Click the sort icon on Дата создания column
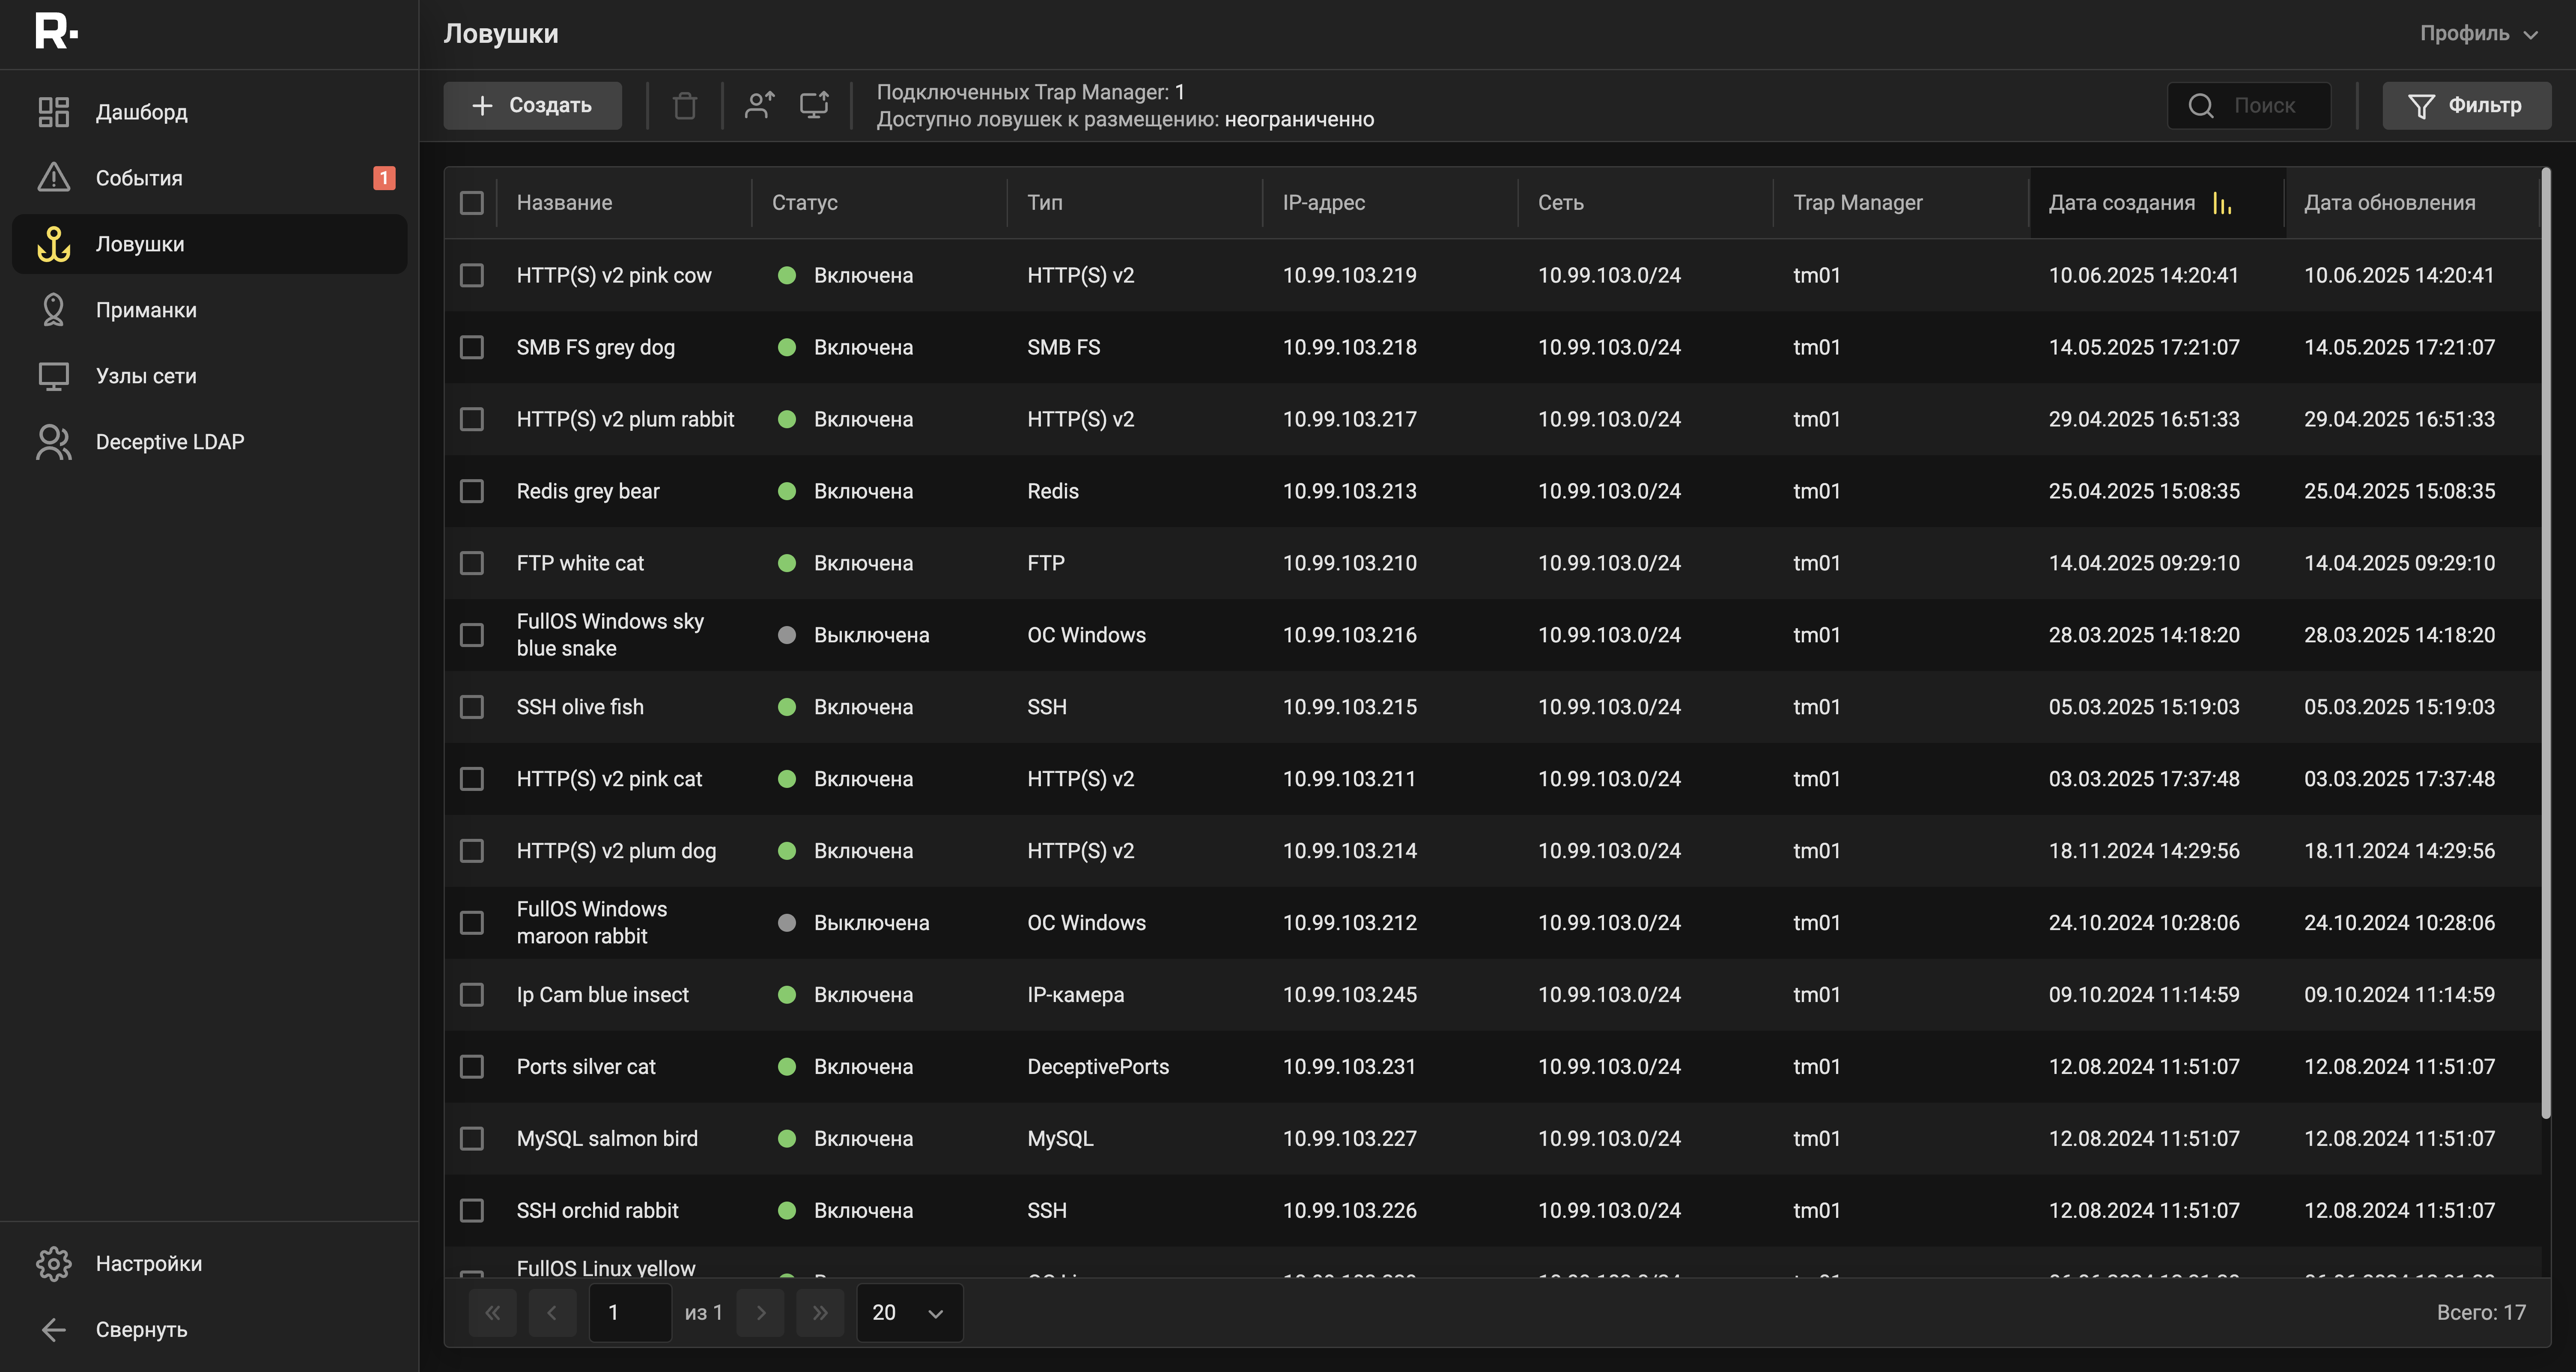Image resolution: width=2576 pixels, height=1372 pixels. pos(2222,203)
